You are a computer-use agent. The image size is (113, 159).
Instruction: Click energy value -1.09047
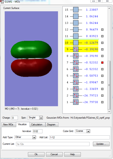91,82
